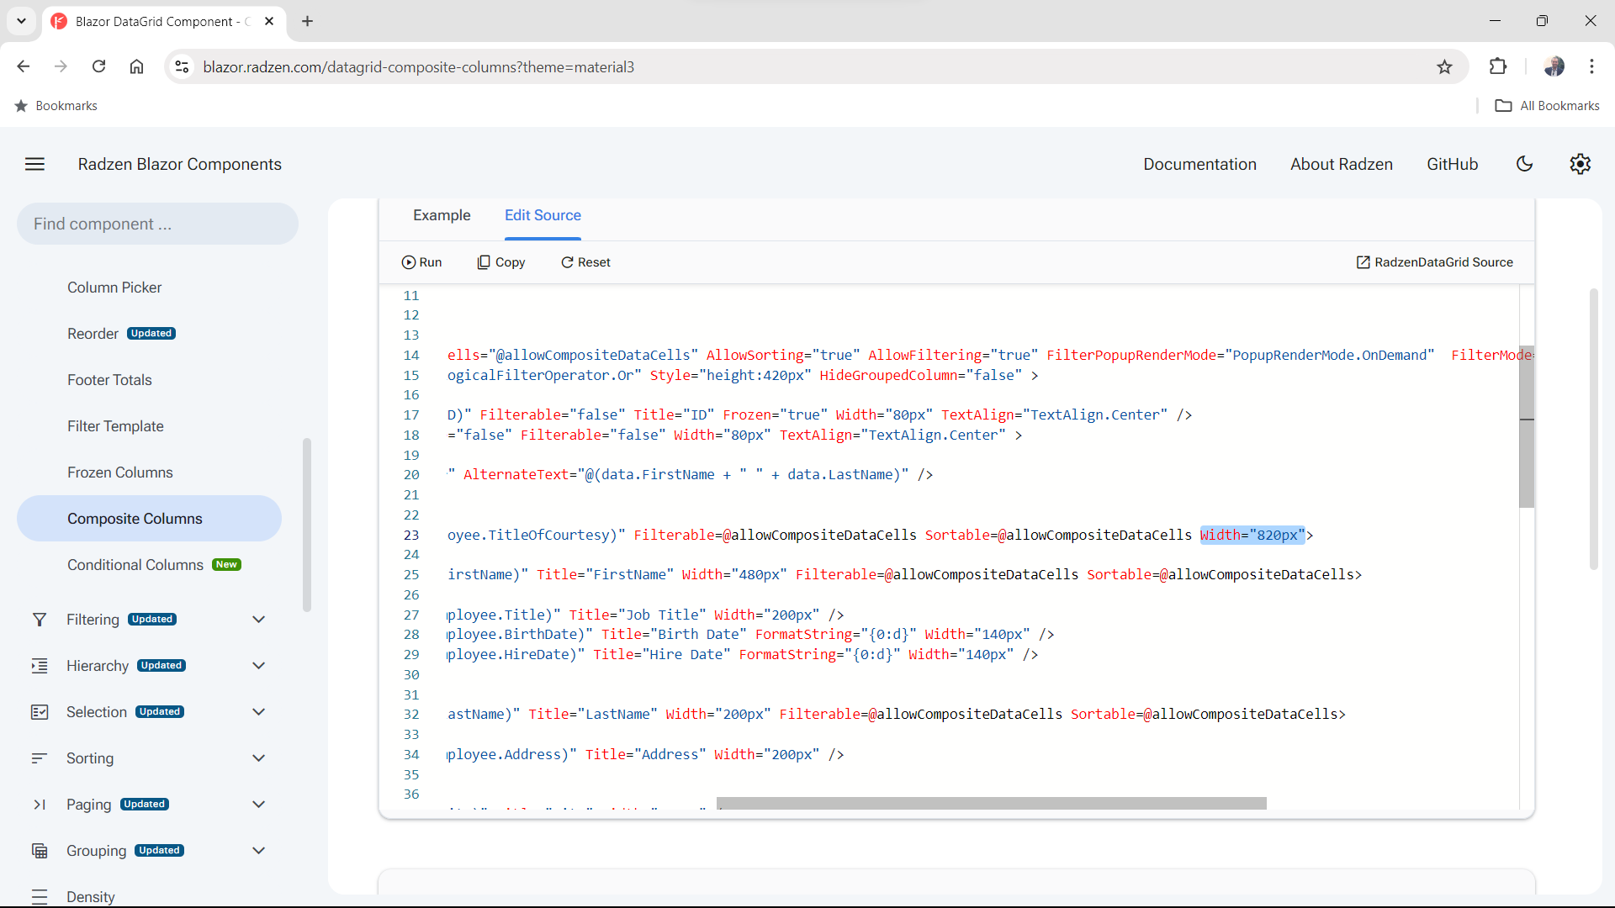The width and height of the screenshot is (1615, 908).
Task: Open the RadzenDataGrid Source link
Action: coord(1434,261)
